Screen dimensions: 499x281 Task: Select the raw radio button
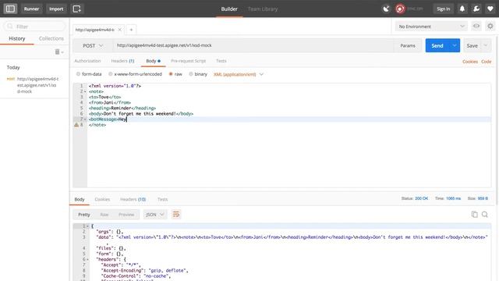pos(171,74)
